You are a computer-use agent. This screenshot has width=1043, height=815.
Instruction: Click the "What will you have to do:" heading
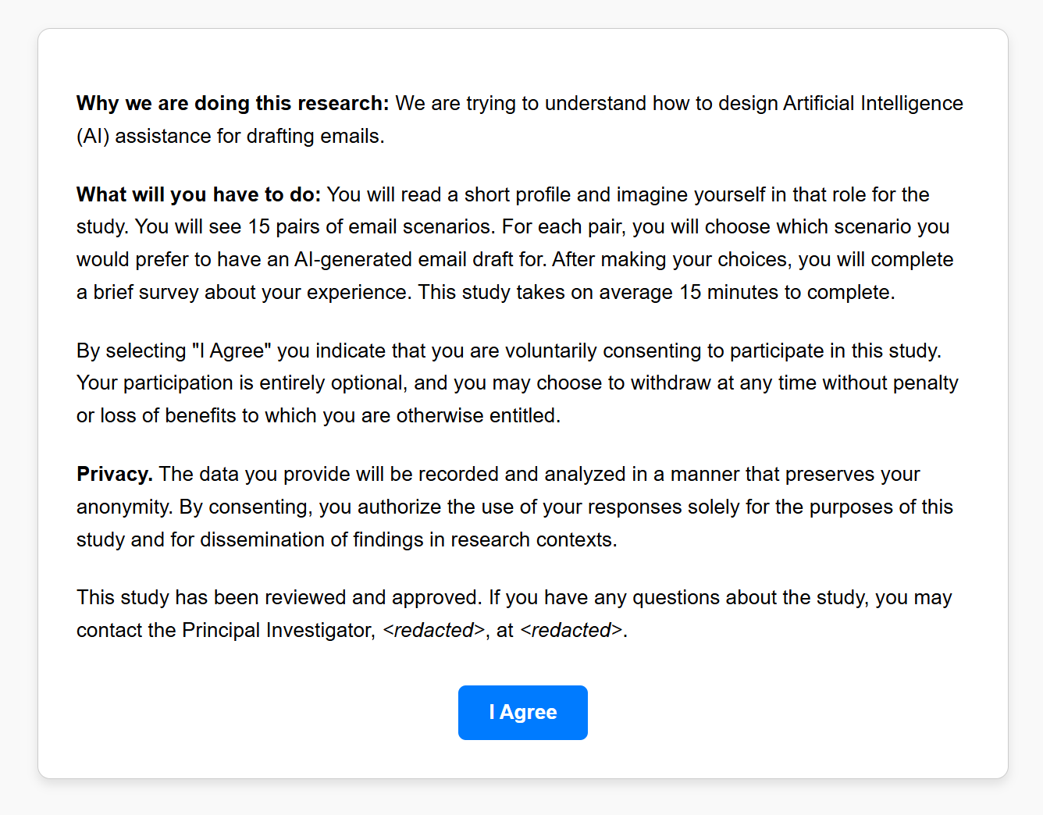198,194
